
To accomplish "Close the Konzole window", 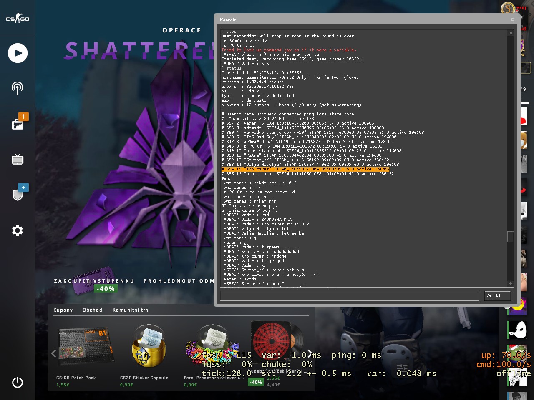I will tap(513, 20).
